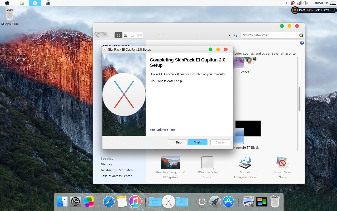This screenshot has height=211, width=337.
Task: Click the refresh arrows in Control Panel toolbar
Action: (236, 35)
